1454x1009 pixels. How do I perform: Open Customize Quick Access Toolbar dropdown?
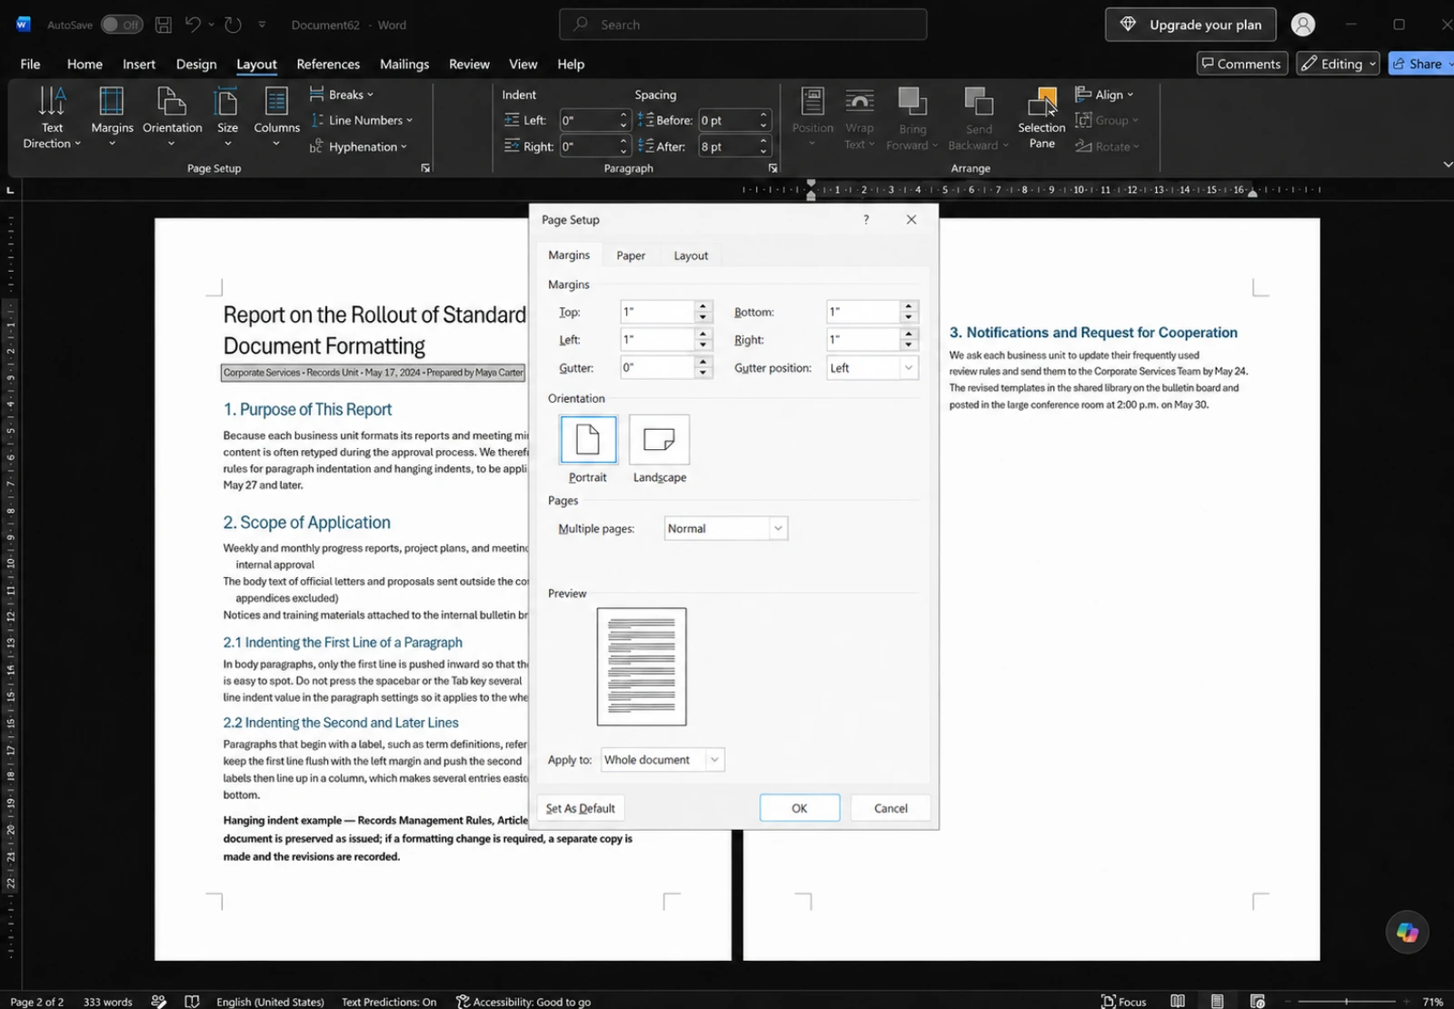pyautogui.click(x=262, y=25)
